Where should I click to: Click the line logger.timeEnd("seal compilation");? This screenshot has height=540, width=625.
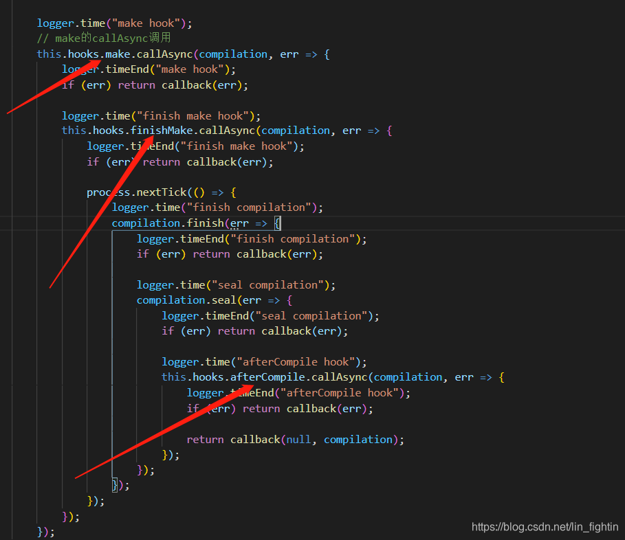pos(270,316)
